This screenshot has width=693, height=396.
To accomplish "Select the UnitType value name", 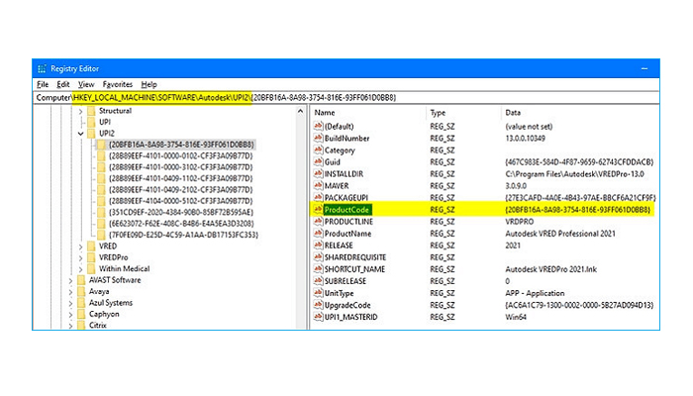I will pyautogui.click(x=339, y=293).
